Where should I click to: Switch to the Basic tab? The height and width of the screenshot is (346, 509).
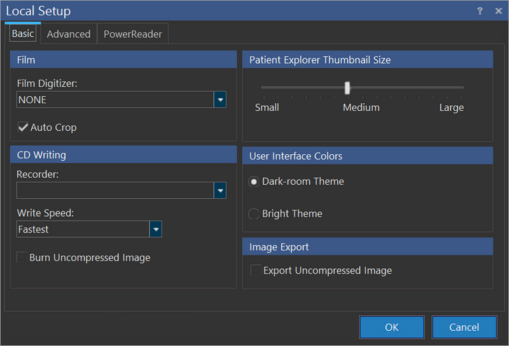tap(23, 34)
